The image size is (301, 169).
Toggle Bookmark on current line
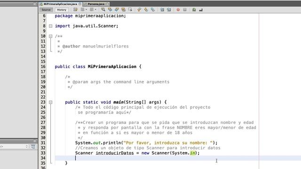153,9
